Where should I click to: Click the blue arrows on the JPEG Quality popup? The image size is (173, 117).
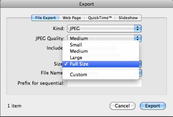138,38
